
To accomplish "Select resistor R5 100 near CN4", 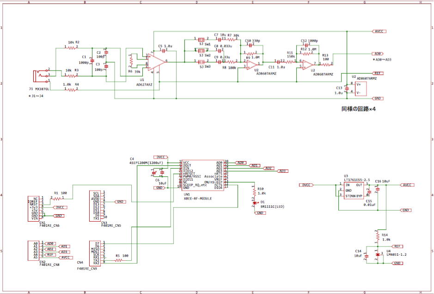I will pyautogui.click(x=118, y=260).
